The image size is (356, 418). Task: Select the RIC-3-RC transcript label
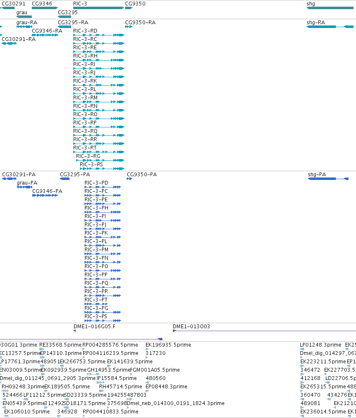[85, 39]
